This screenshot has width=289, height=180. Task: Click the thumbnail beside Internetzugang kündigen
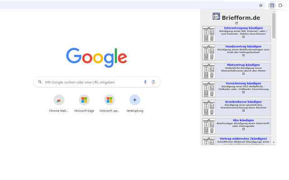coord(209,34)
